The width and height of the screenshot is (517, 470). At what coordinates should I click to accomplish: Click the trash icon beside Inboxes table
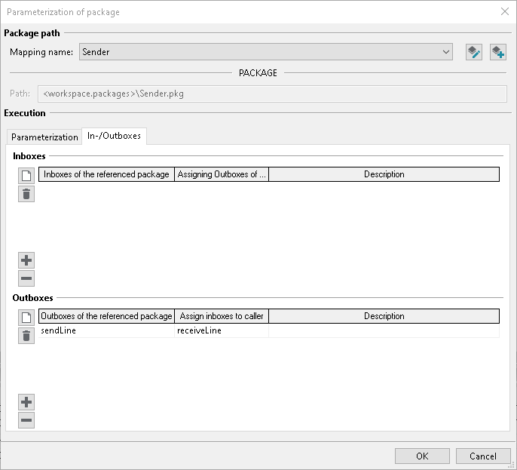(x=26, y=194)
